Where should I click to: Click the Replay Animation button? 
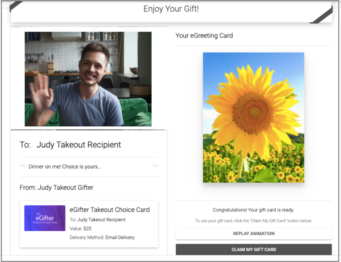[254, 233]
